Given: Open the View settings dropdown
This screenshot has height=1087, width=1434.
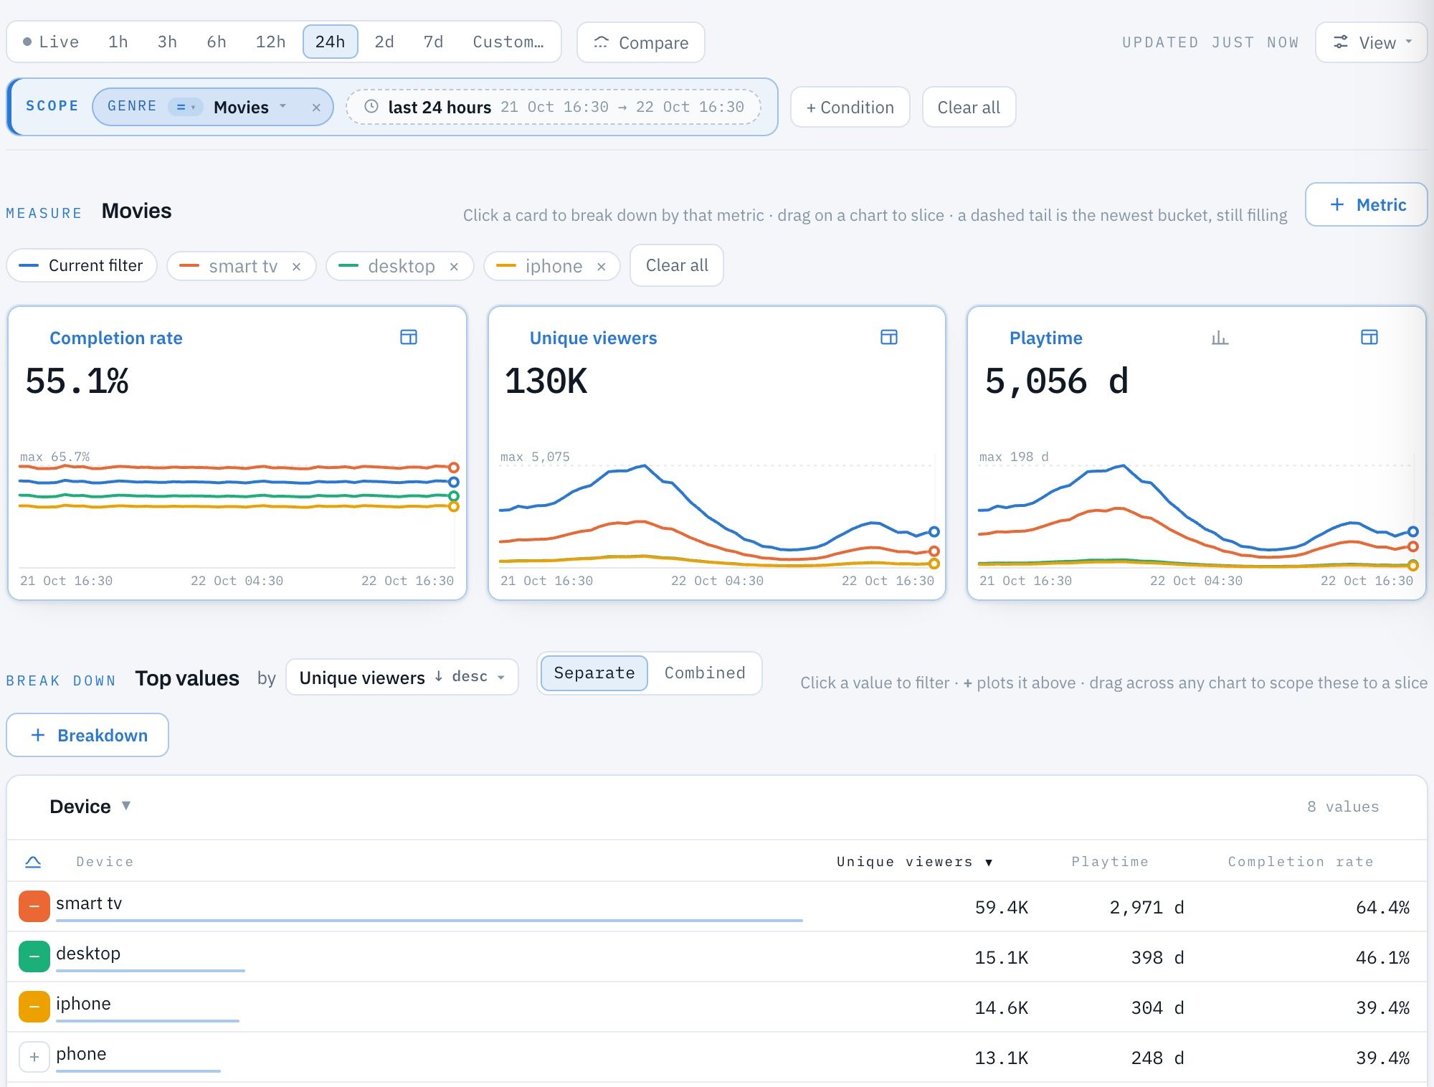Looking at the screenshot, I should click(1372, 42).
